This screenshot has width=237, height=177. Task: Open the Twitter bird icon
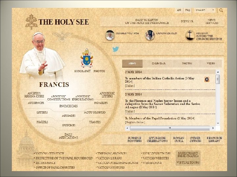click(x=116, y=49)
